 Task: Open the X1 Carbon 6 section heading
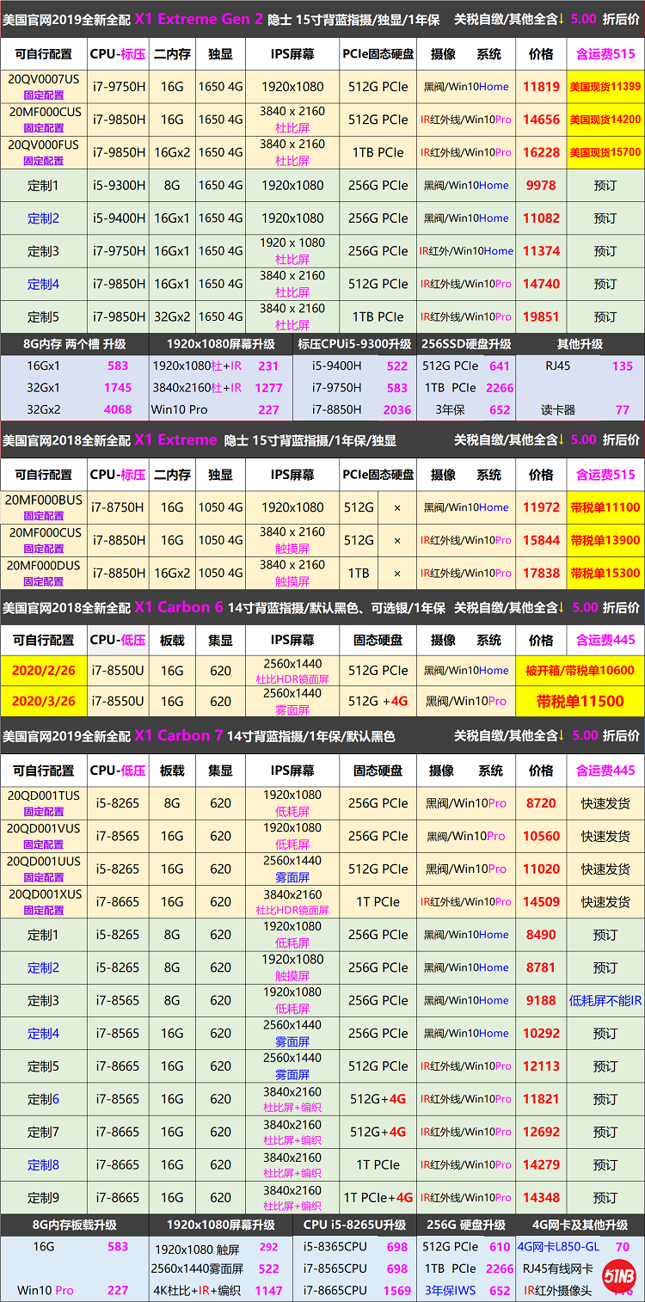click(178, 607)
